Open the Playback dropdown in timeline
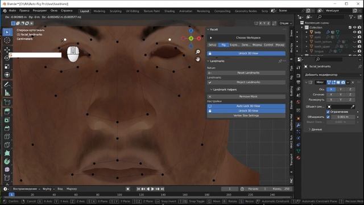364x205 pixels. pos(26,189)
